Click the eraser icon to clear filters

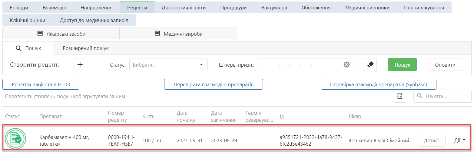point(370,65)
